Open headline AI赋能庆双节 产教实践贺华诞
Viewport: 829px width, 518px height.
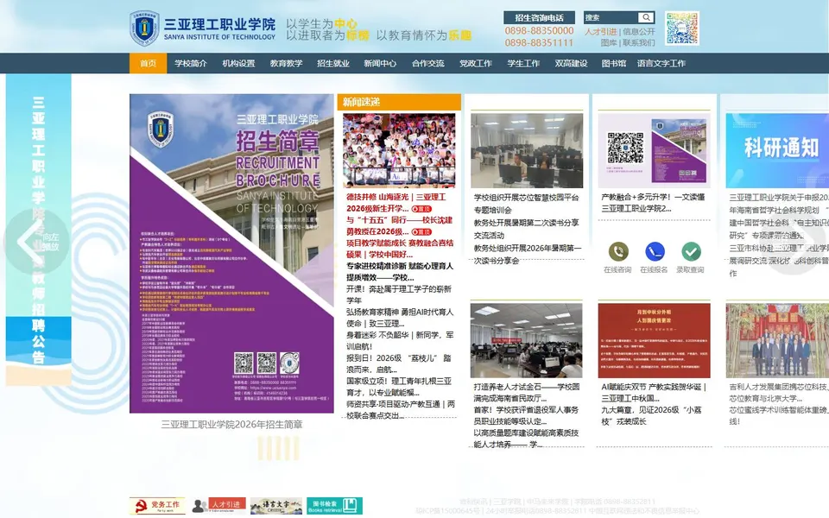[654, 392]
